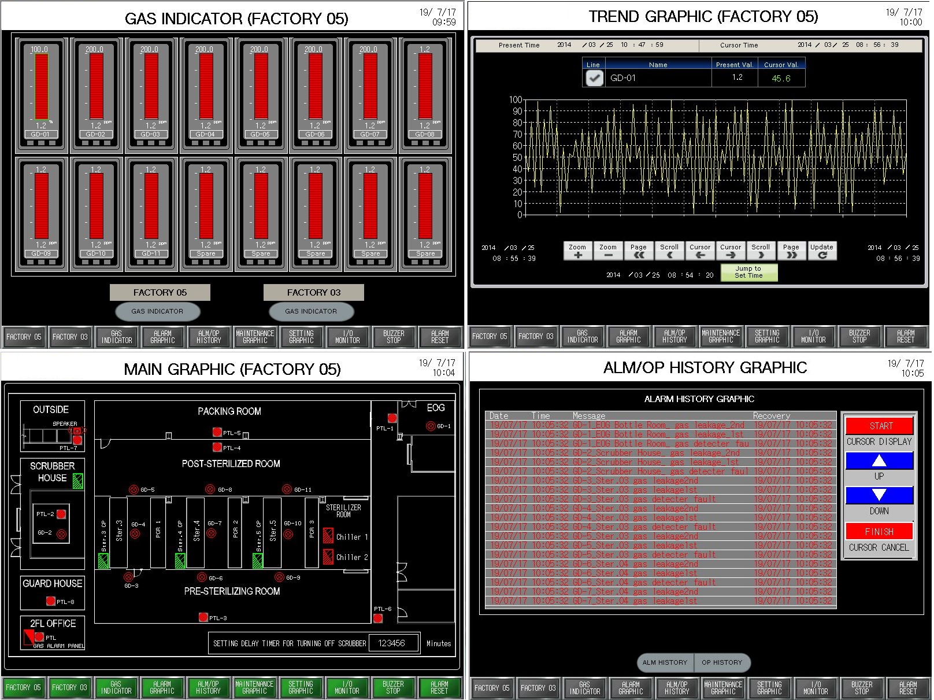
Task: Open GAS INDICATOR under FACTORY 03 label
Action: tap(311, 311)
